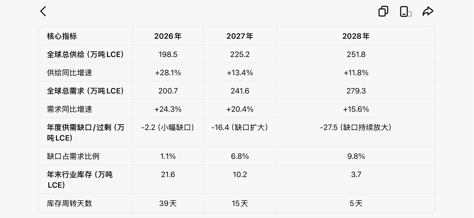Select the 2028年 column header

(356, 36)
